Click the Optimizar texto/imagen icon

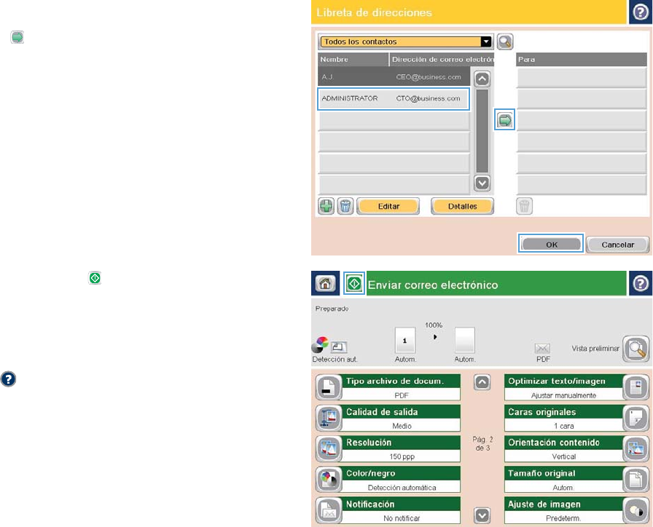[636, 388]
